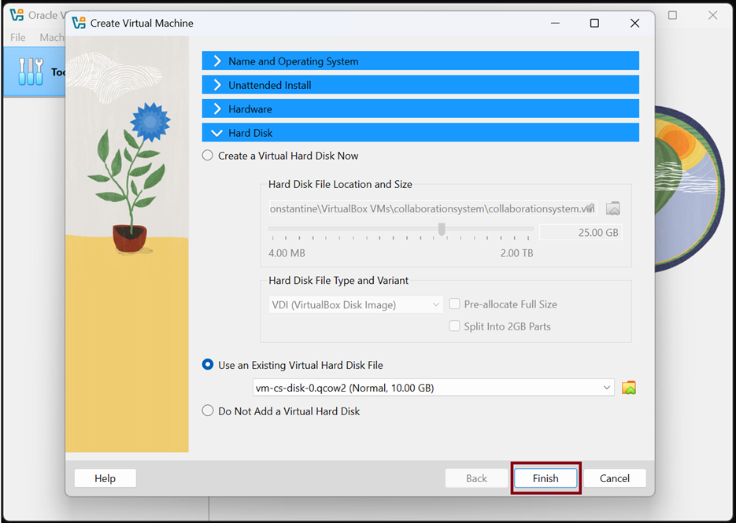This screenshot has width=736, height=523.
Task: Close the Create Virtual Machine dialog
Action: [x=634, y=23]
